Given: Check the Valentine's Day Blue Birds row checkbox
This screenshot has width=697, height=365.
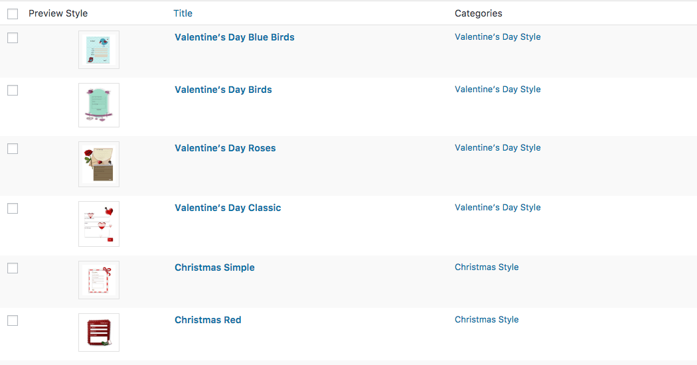Looking at the screenshot, I should [13, 38].
